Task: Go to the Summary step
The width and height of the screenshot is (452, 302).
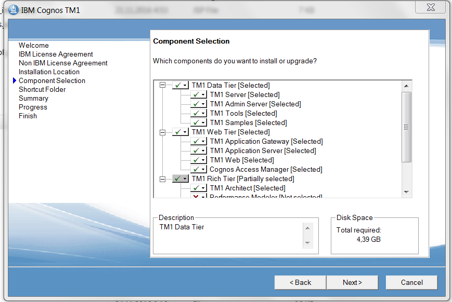Action: (33, 99)
